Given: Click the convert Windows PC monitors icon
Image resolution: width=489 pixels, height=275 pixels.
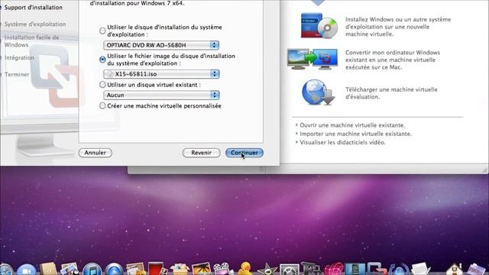Looking at the screenshot, I should click(313, 59).
